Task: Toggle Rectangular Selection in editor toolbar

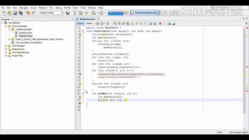Action: pyautogui.click(x=132, y=23)
